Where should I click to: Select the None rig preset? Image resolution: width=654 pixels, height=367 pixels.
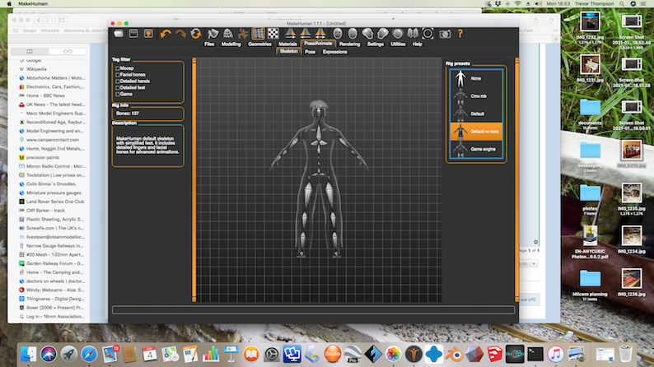476,79
